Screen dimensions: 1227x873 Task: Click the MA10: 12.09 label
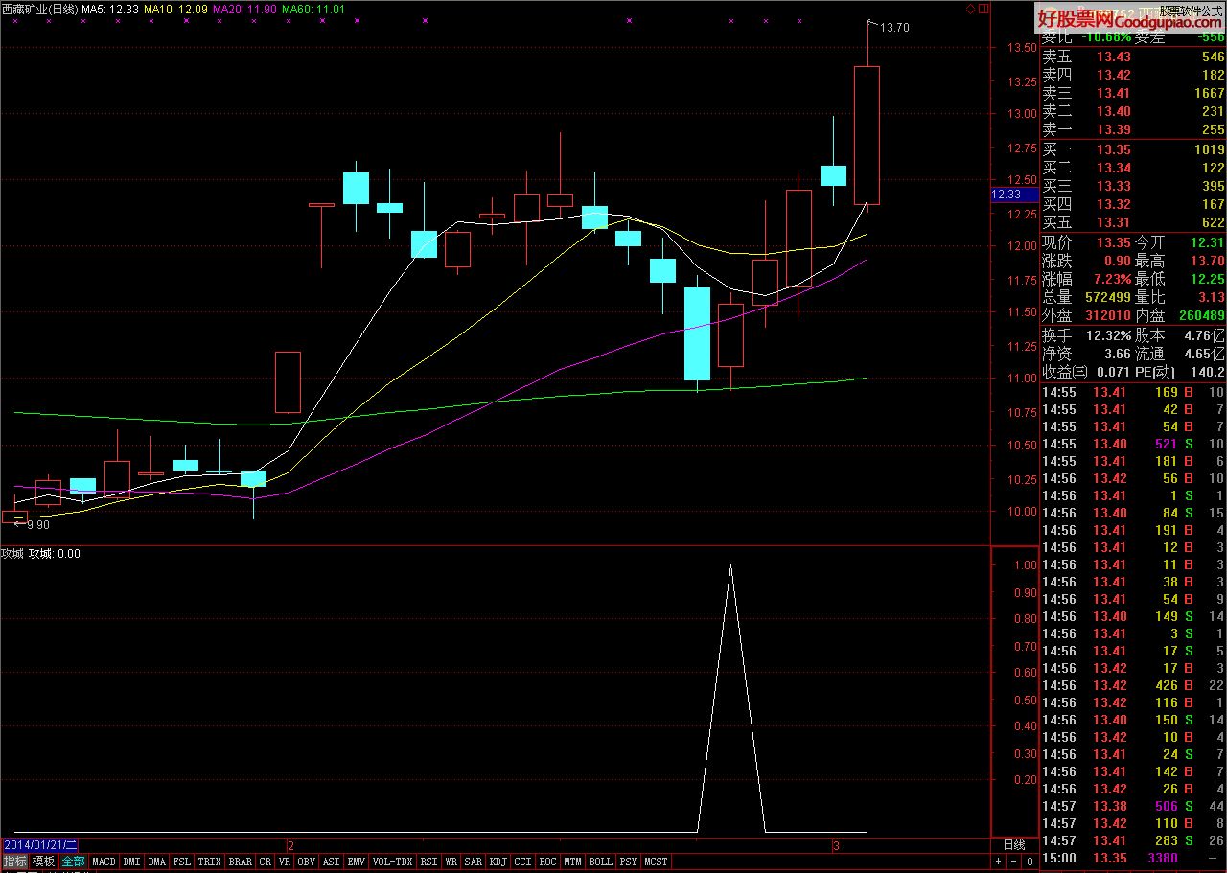(175, 9)
